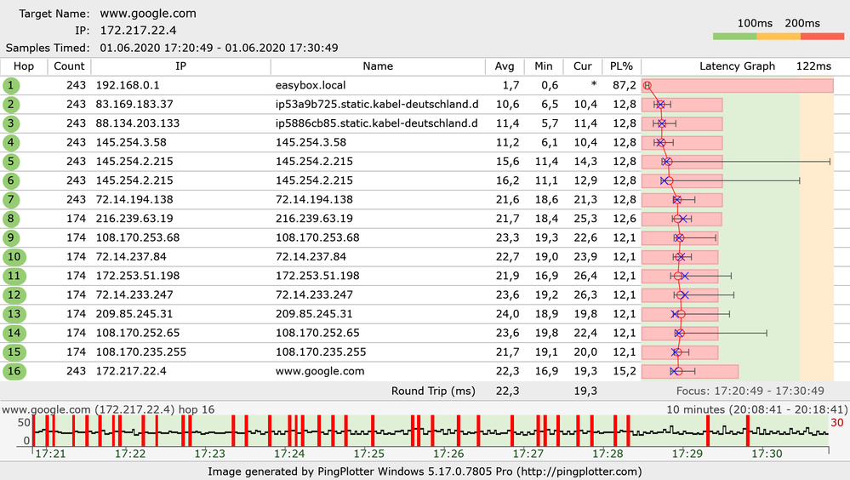Click 108.170.252.65 in the IP column
Screen dimensions: 850x480
(138, 333)
